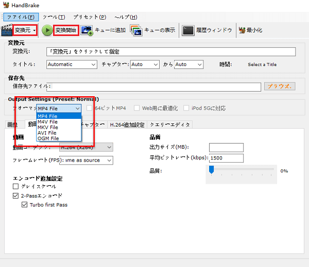Click the source path text field

pos(171,51)
